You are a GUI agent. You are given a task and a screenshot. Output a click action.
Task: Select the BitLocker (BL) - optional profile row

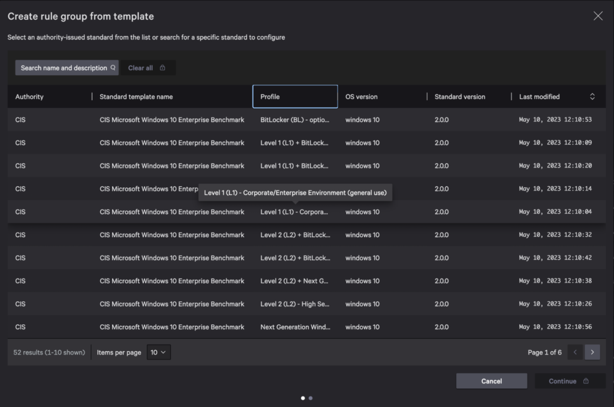296,119
